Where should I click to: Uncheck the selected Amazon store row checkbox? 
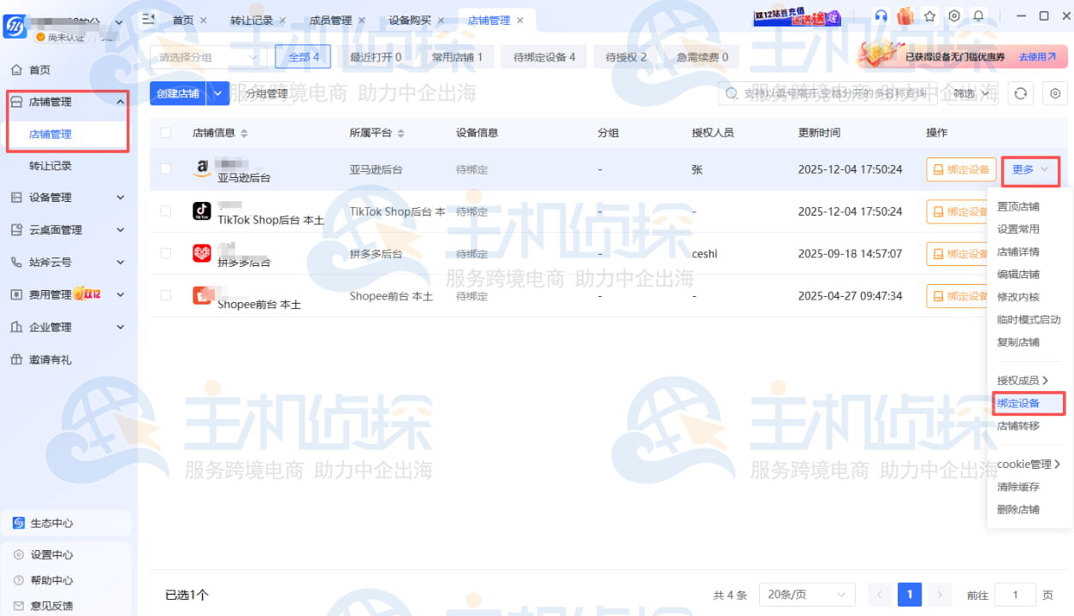click(x=165, y=169)
